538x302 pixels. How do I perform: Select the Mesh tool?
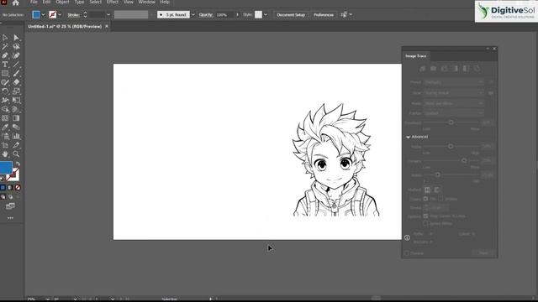(x=5, y=118)
